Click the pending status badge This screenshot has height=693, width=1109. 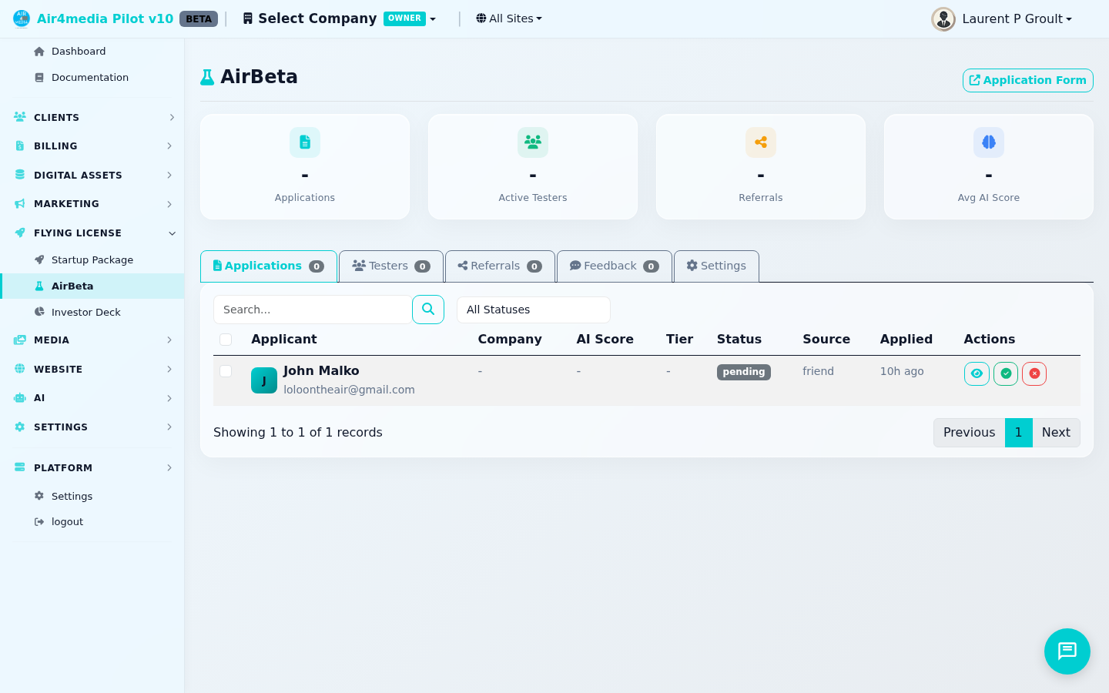point(743,371)
